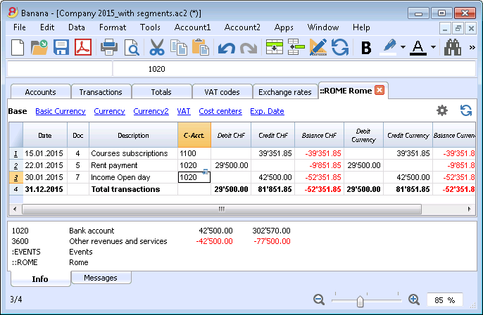Open the VAT view link
The image size is (483, 315).
click(184, 111)
